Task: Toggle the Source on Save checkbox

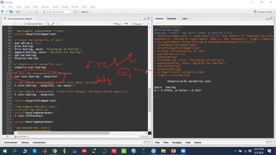Action: click(26, 24)
